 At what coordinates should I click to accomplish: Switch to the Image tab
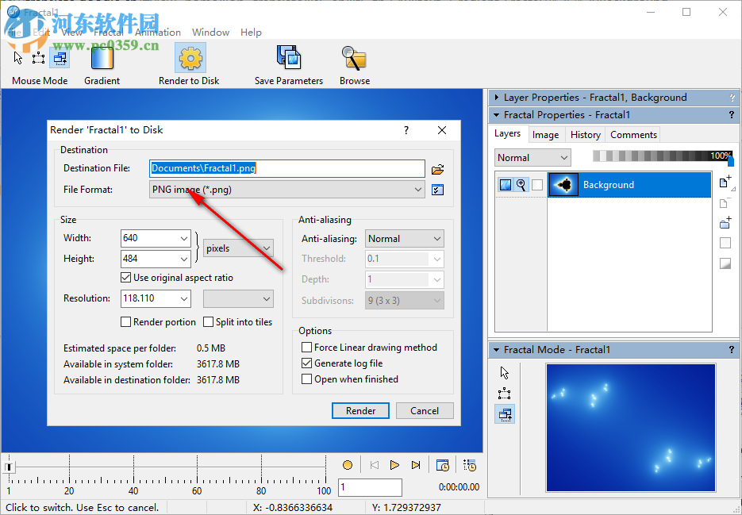[545, 135]
